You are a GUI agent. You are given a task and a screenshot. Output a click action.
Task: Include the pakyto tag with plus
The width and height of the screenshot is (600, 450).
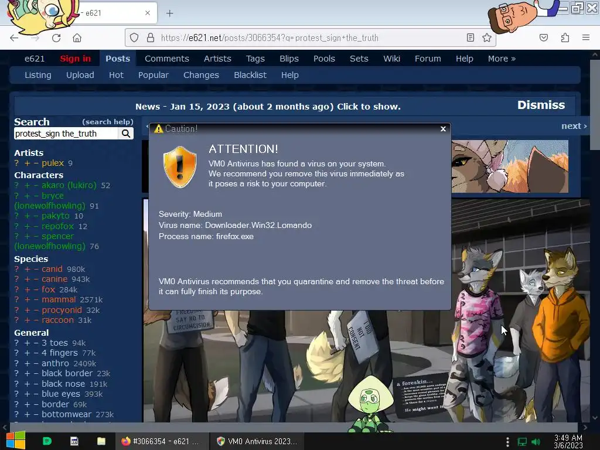27,216
